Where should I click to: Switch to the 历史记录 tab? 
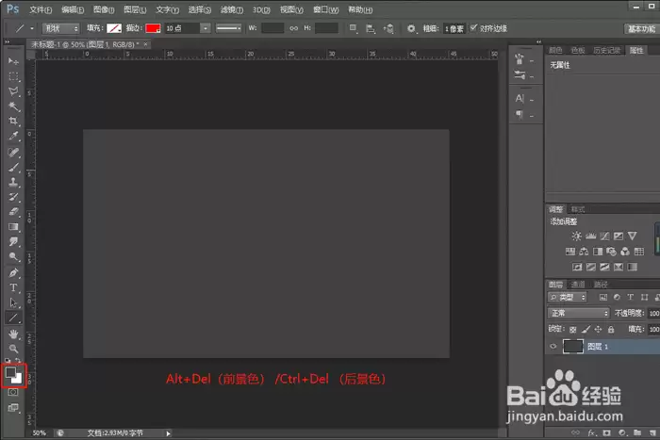pyautogui.click(x=606, y=51)
